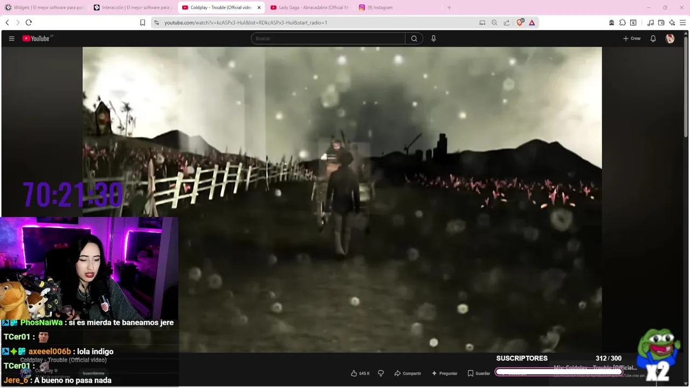Open the Brave Wallet icon
690x388 pixels.
coord(661,23)
